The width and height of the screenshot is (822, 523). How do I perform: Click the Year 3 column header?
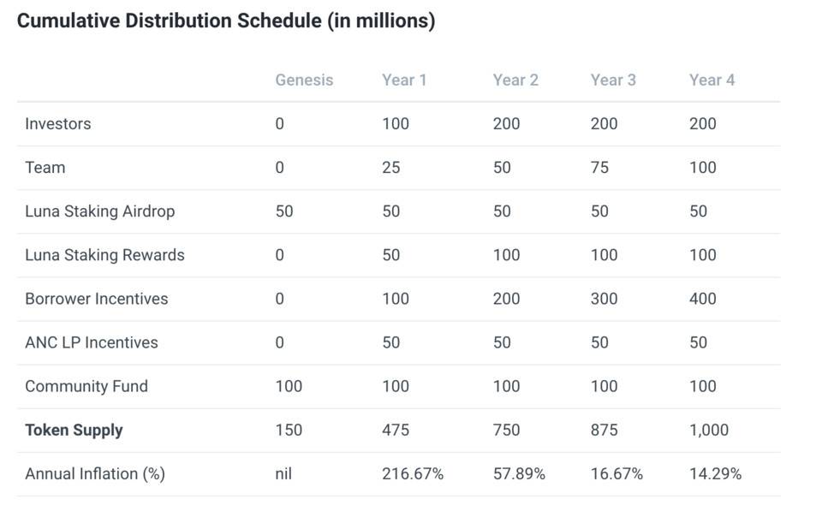click(613, 80)
